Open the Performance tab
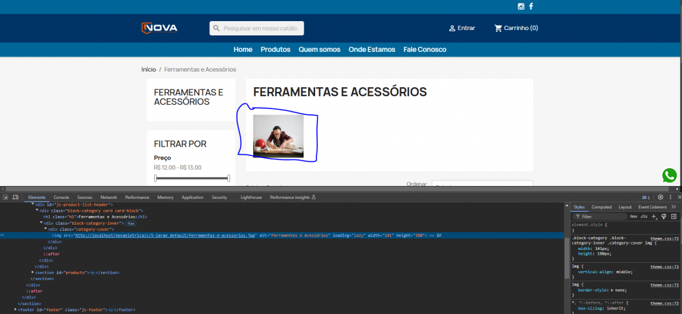Image resolution: width=682 pixels, height=314 pixels. click(x=137, y=197)
